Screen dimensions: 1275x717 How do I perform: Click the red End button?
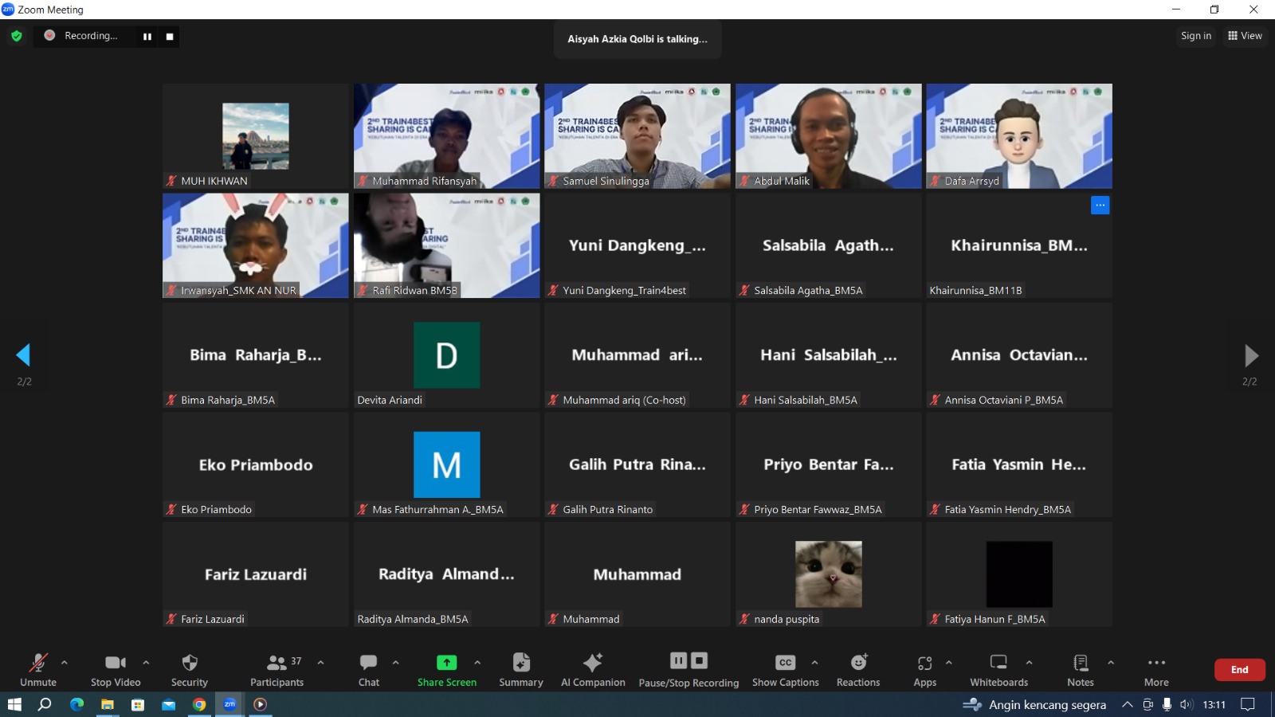click(x=1239, y=669)
